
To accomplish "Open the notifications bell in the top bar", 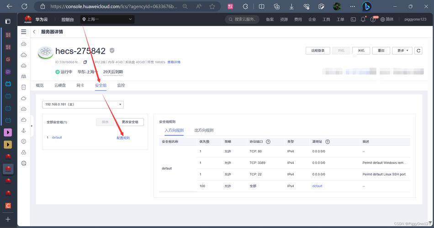I will click(363, 20).
